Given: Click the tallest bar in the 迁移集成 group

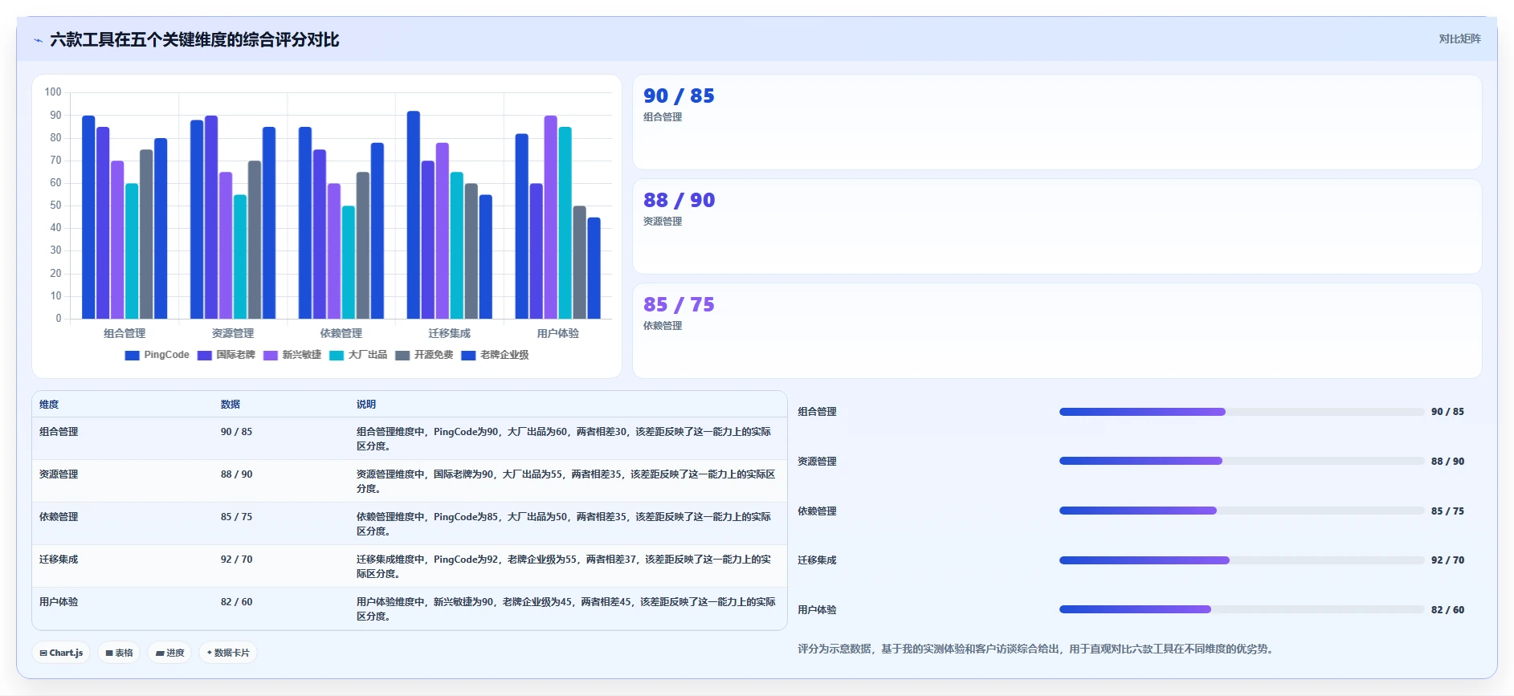Looking at the screenshot, I should 414,215.
